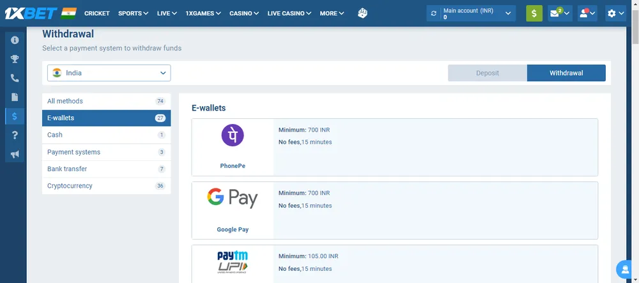Viewport: 639px width, 283px height.
Task: Select Payment systems category
Action: tap(106, 152)
